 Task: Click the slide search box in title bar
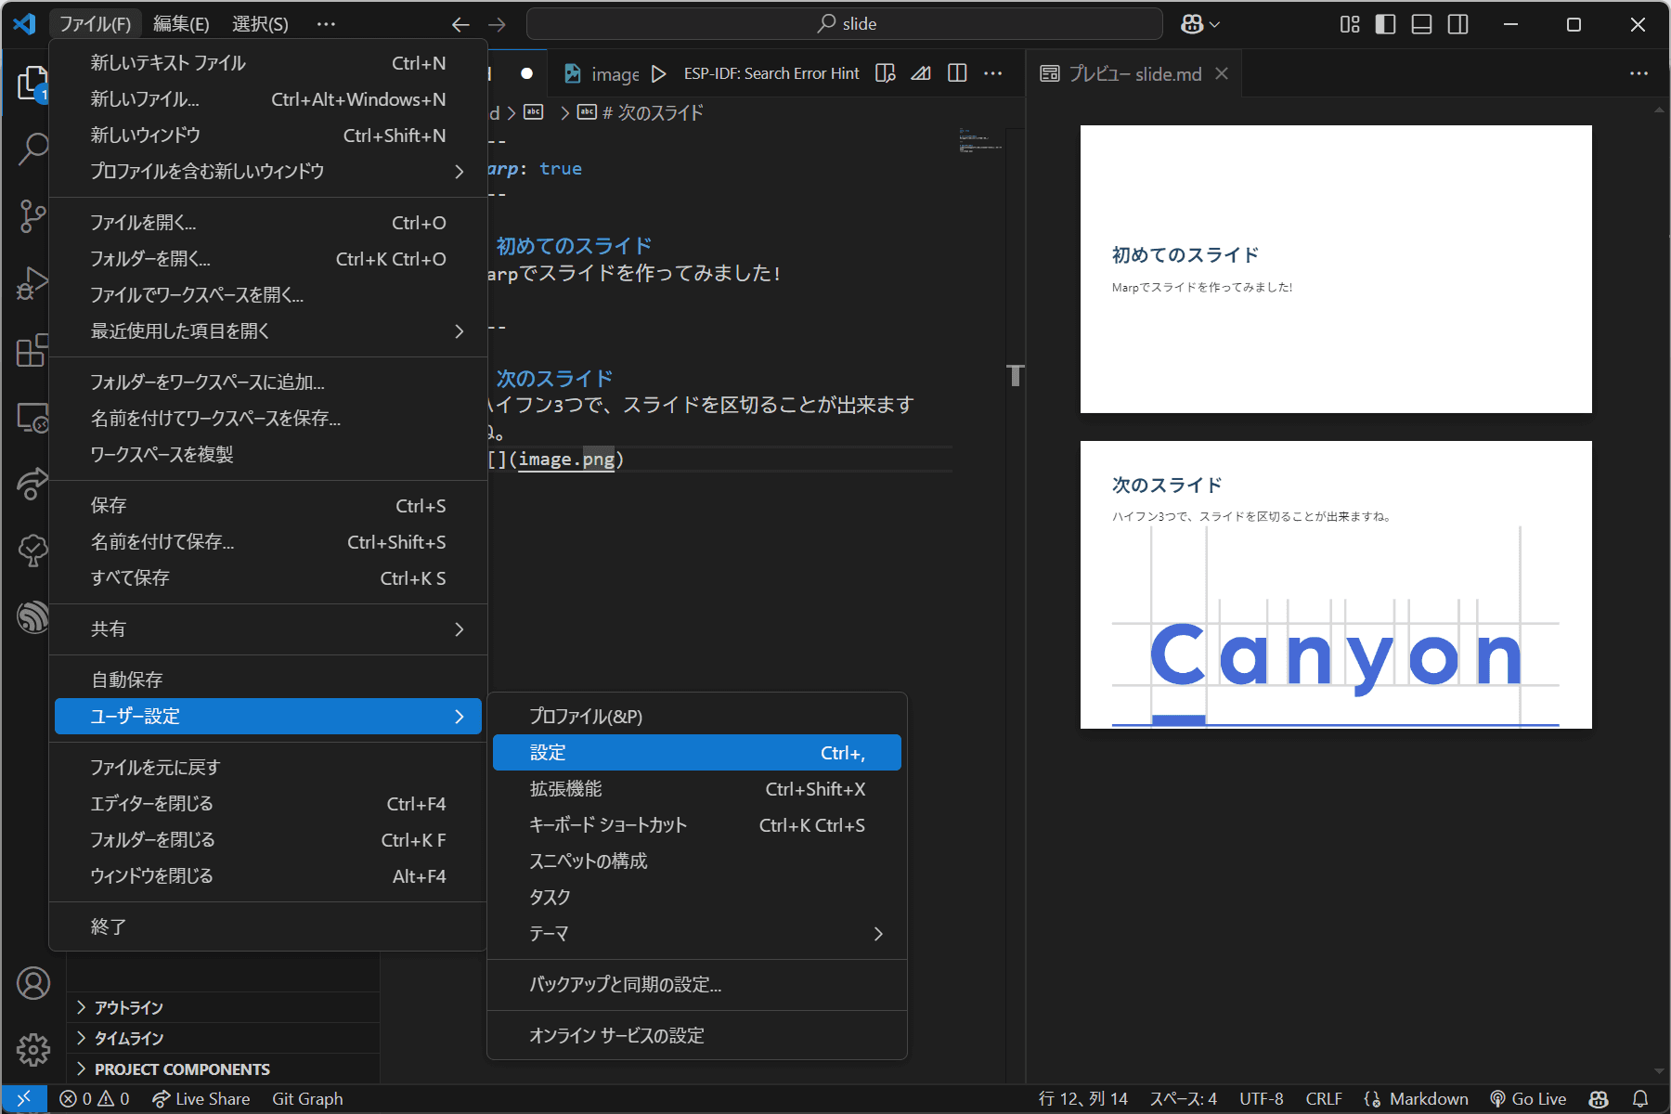(845, 24)
